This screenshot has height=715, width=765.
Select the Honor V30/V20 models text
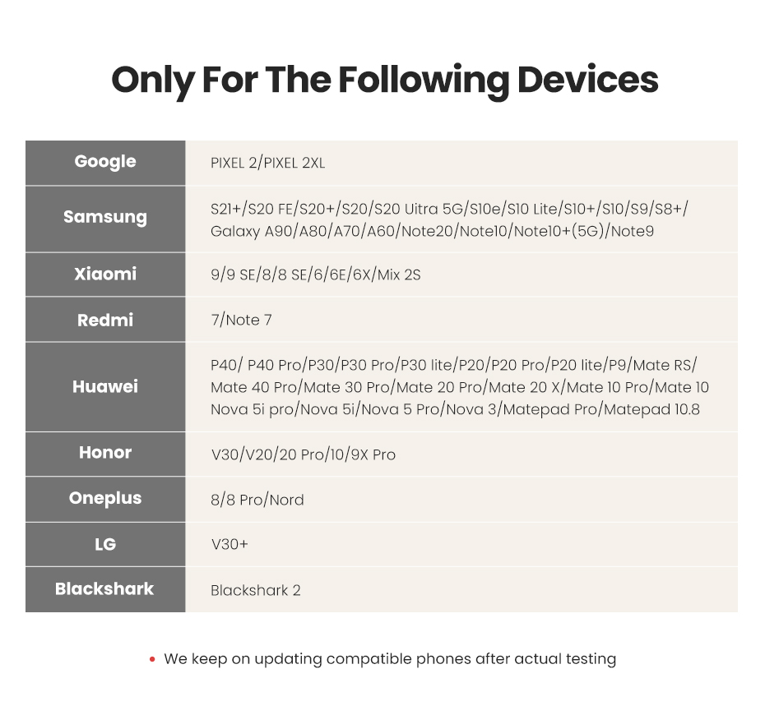click(303, 454)
